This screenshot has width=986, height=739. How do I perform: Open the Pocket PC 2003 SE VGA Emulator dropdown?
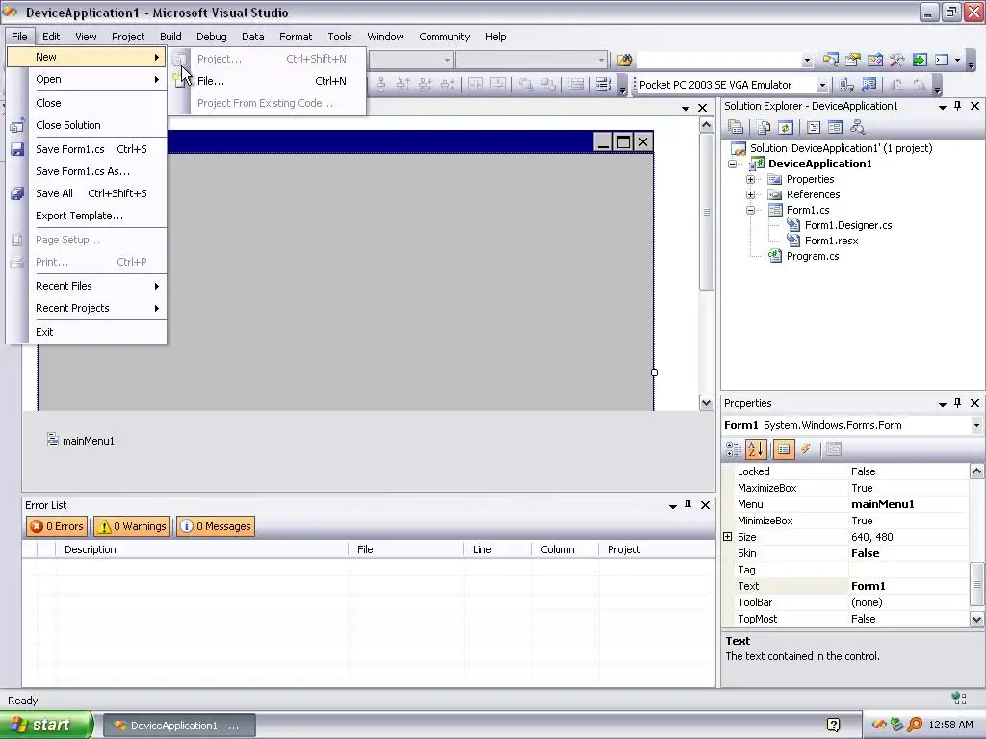click(x=822, y=85)
